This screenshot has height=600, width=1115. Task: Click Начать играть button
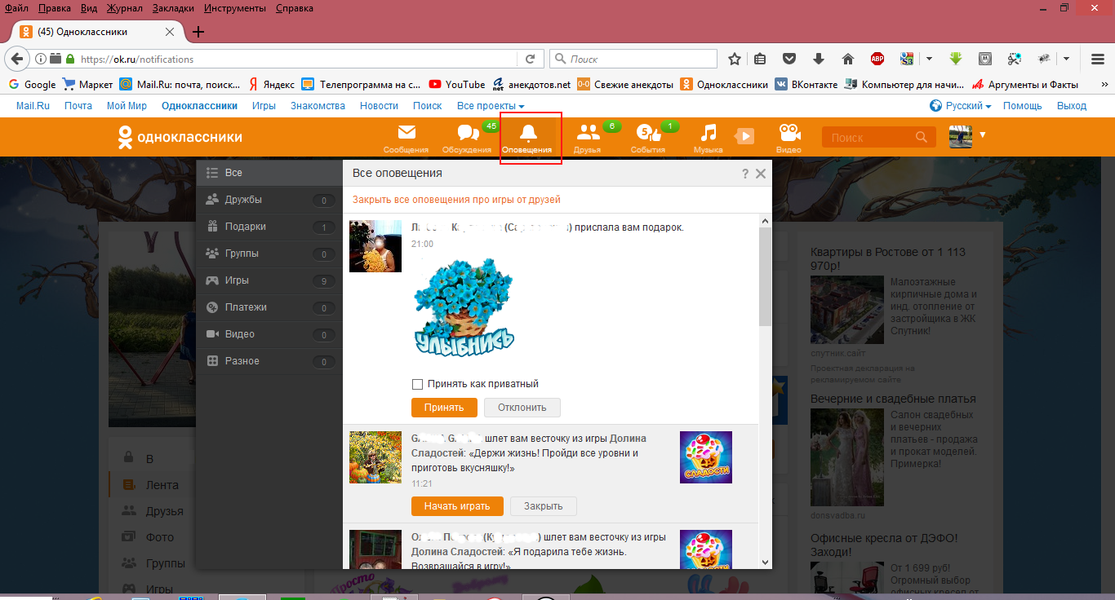457,506
